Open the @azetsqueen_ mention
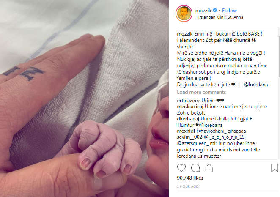 193,143
